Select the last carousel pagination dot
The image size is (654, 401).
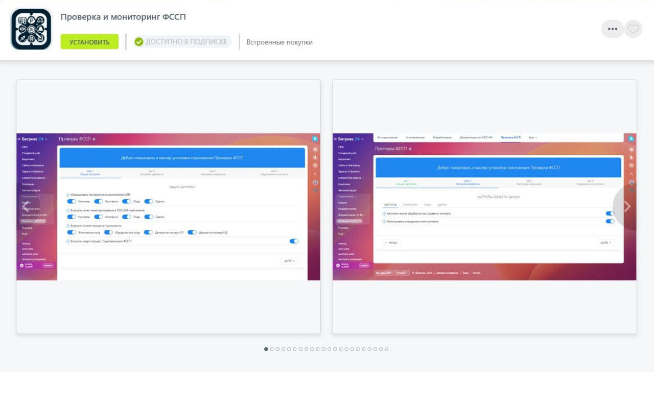coord(387,349)
